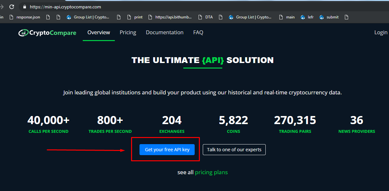This screenshot has height=191, width=389.
Task: Open the FAQ tab
Action: pos(198,32)
